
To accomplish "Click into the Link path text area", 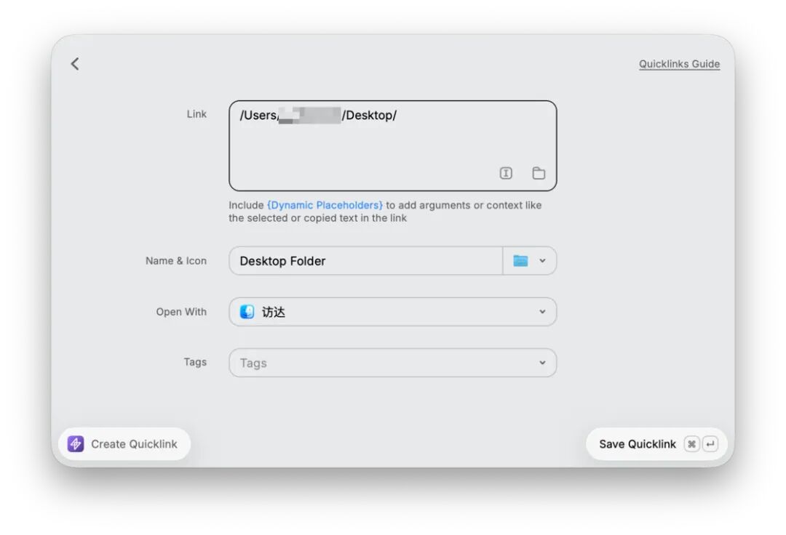I will pyautogui.click(x=392, y=145).
